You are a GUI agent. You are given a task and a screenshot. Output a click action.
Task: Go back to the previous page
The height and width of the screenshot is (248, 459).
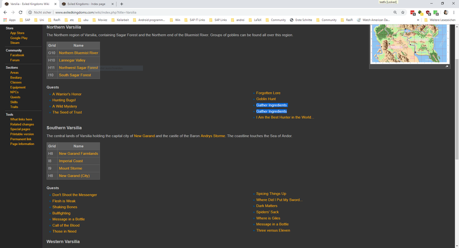[5, 12]
